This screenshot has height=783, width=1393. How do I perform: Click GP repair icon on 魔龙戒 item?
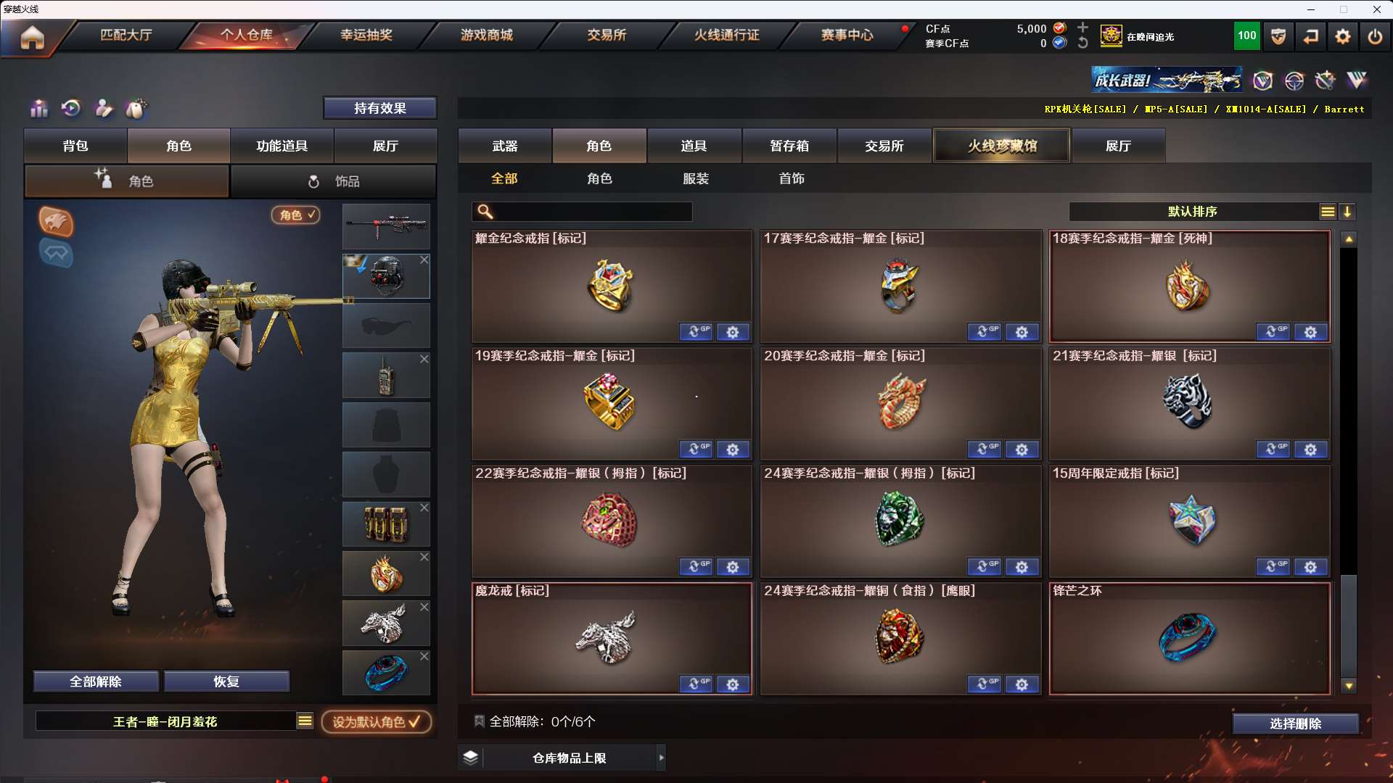click(696, 684)
